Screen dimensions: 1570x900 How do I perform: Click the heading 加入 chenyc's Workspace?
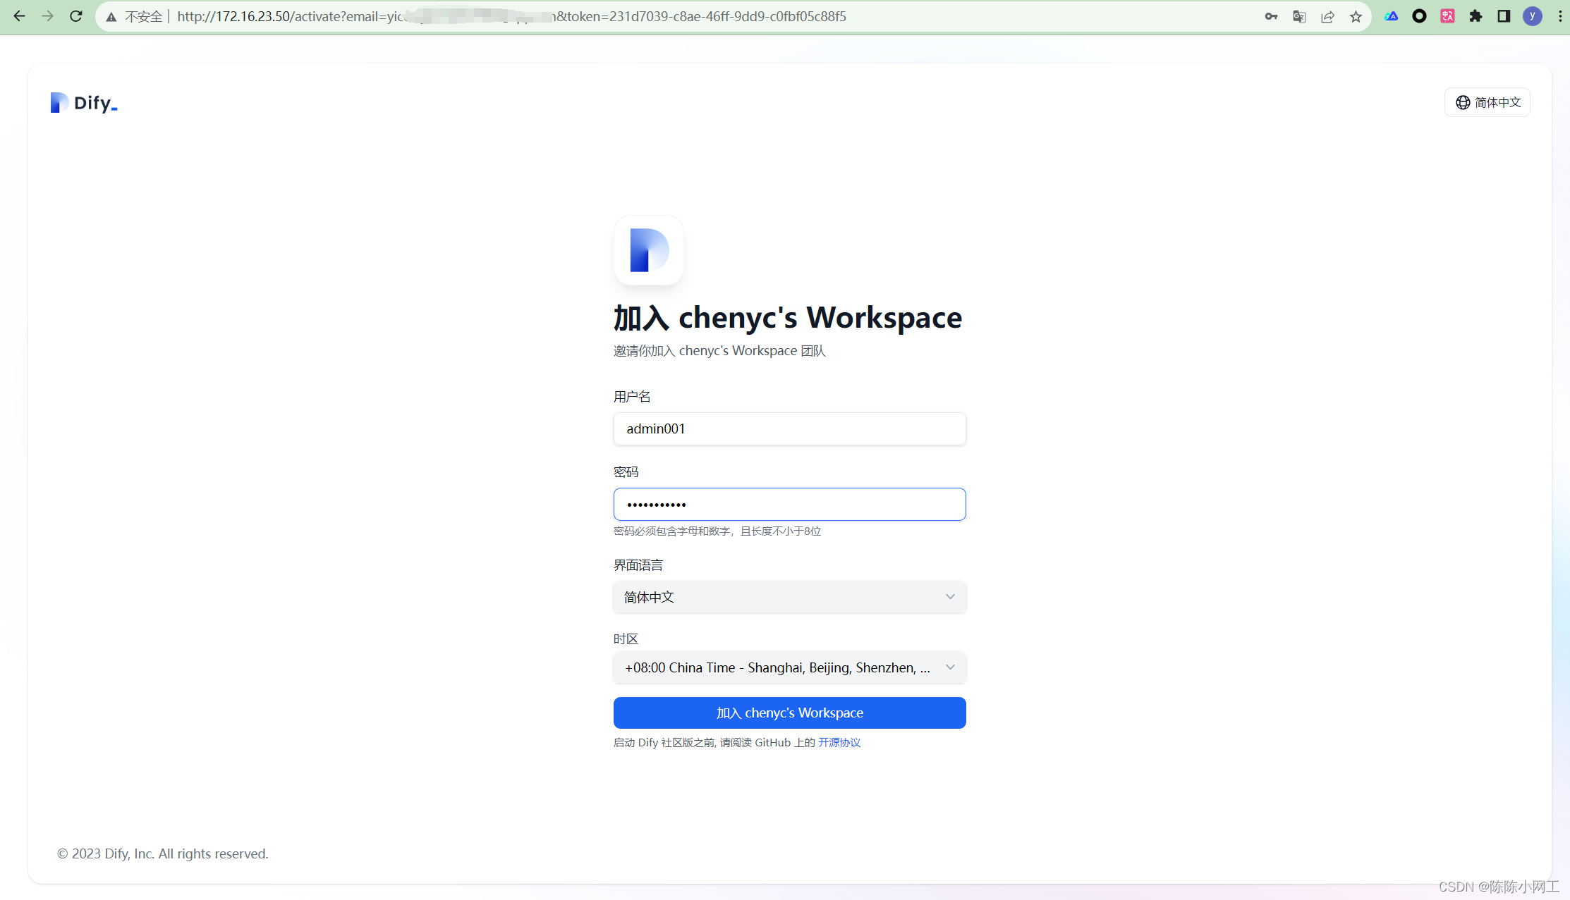(x=787, y=317)
